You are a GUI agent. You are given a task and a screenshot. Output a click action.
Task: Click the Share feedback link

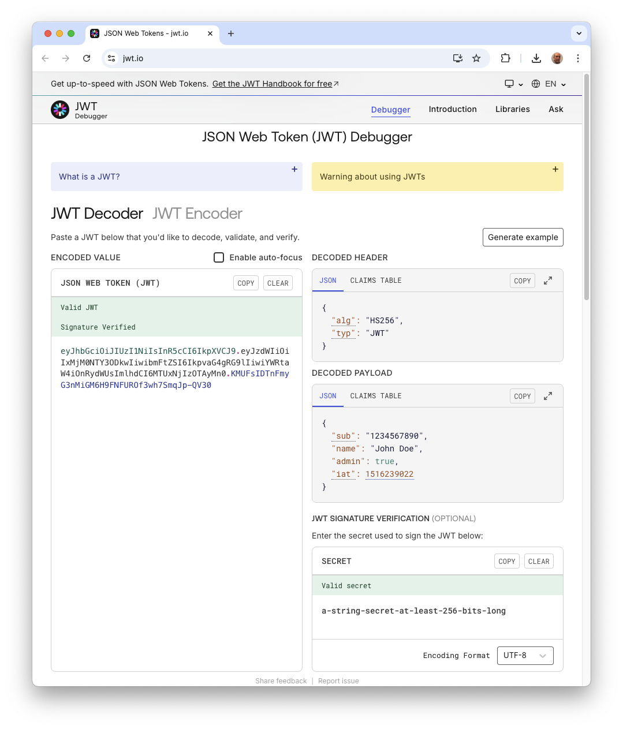pyautogui.click(x=281, y=681)
